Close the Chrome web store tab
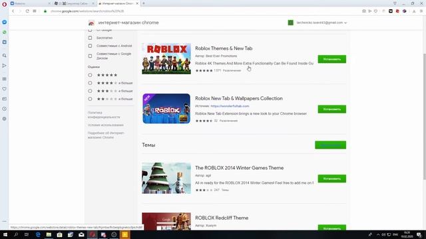Screen dimensions: 426x239 pyautogui.click(x=137, y=3)
